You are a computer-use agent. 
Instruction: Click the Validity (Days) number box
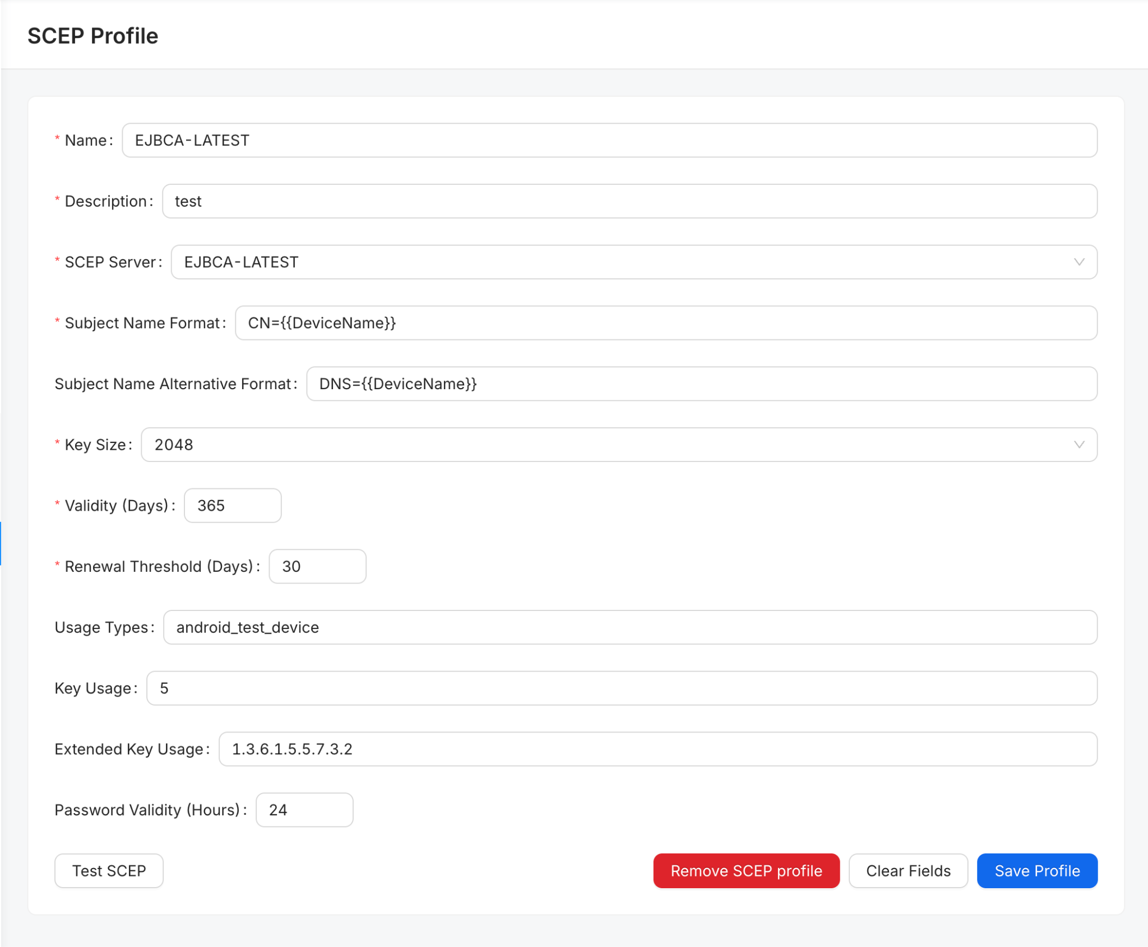pos(232,506)
